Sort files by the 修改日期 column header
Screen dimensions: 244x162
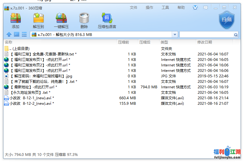[204, 42]
